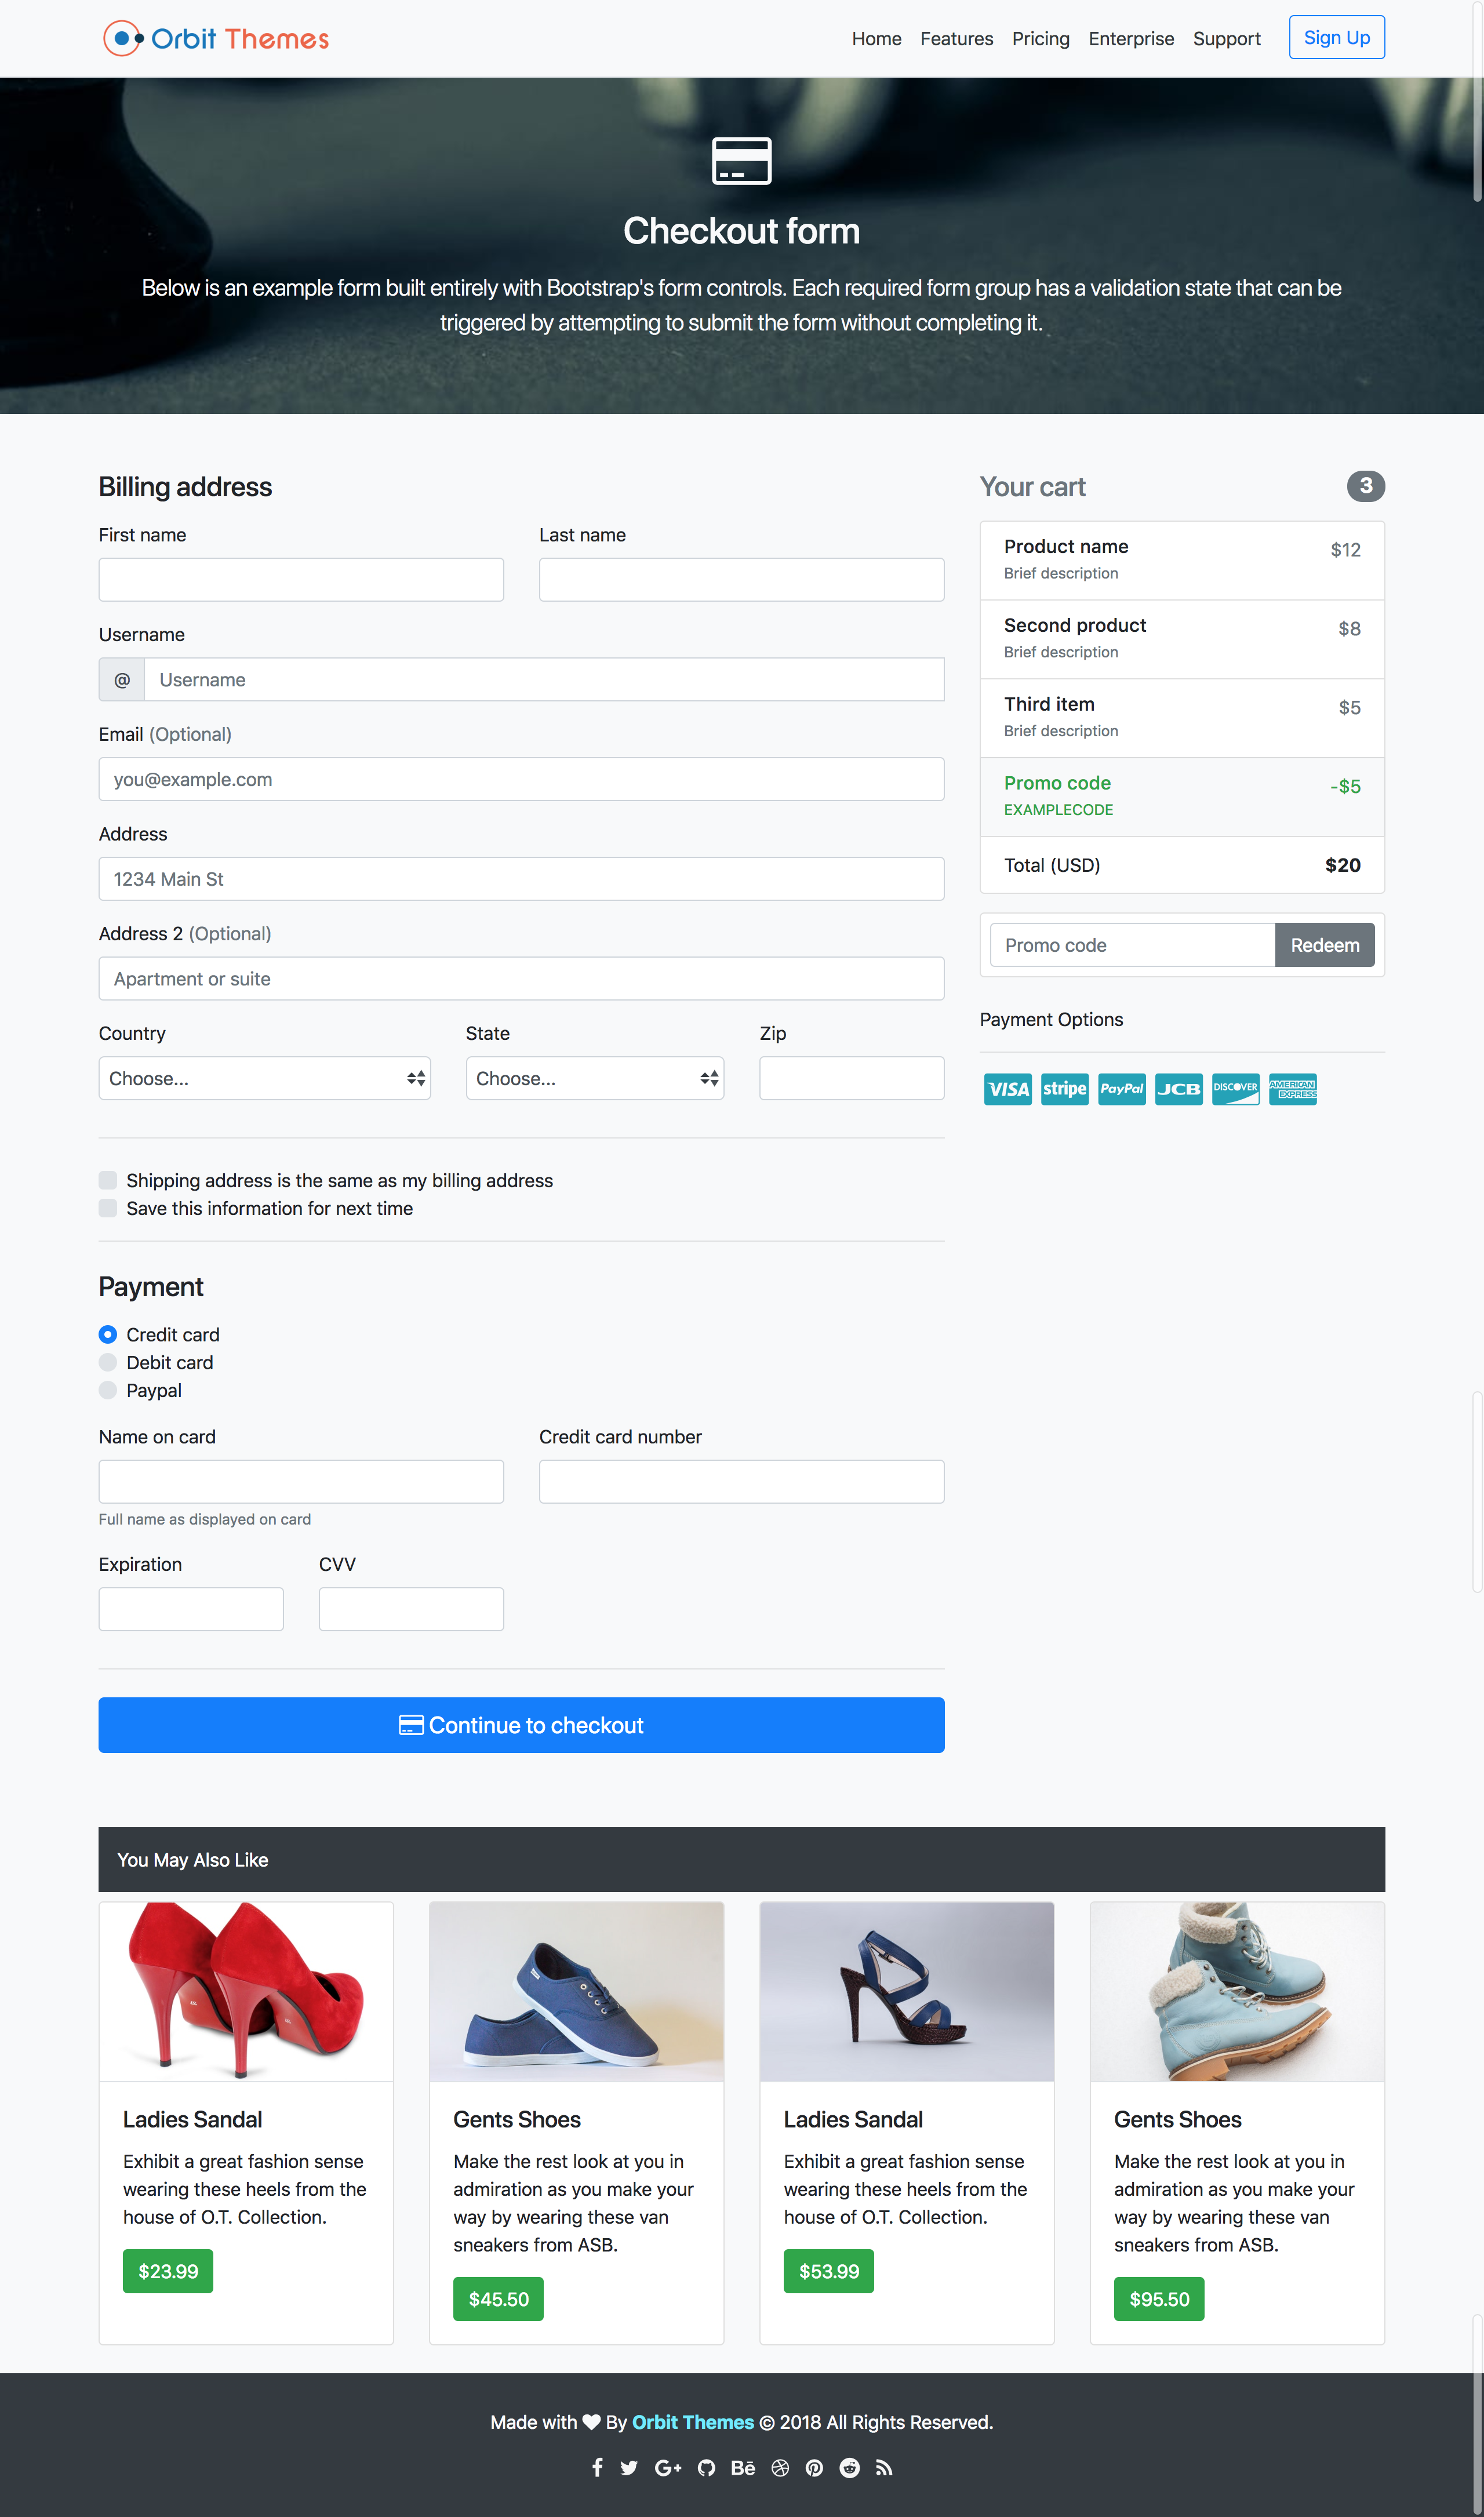Open the Country dropdown
Screen dimensions: 1484x2517
[264, 1078]
